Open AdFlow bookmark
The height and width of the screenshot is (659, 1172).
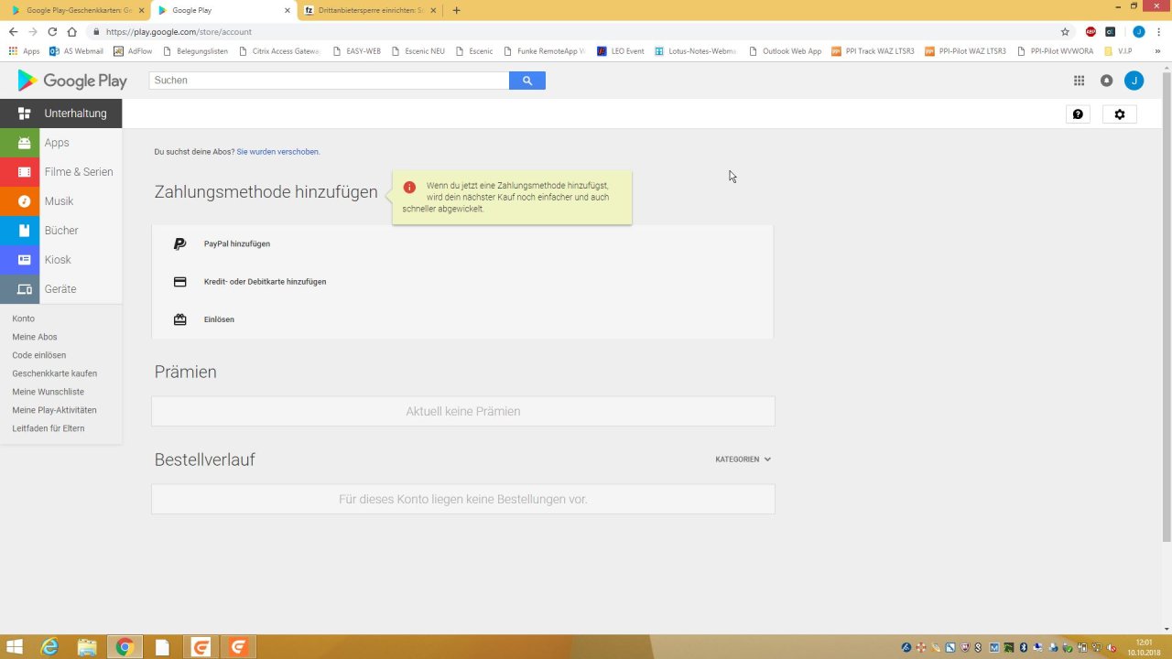coord(133,51)
